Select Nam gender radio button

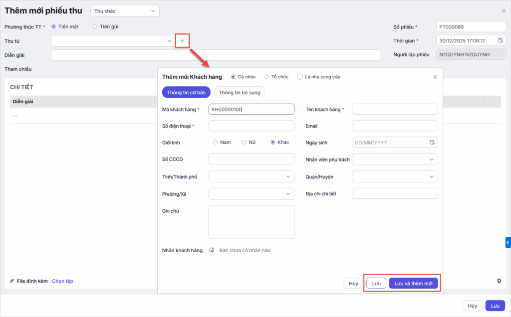coord(216,142)
